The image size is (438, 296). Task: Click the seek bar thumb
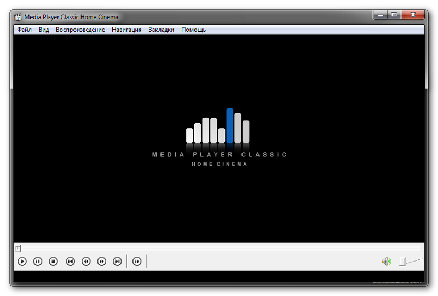click(x=18, y=248)
